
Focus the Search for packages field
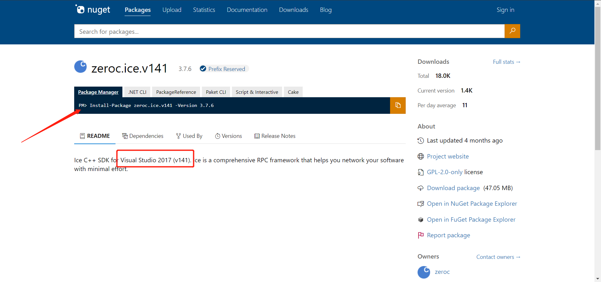point(289,31)
